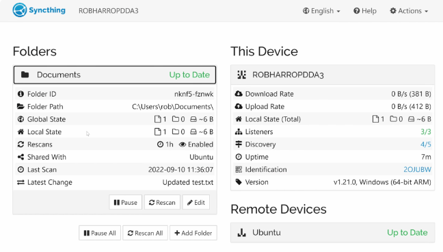Expand the Ubuntu remote device panel
The image size is (443, 252).
pyautogui.click(x=332, y=232)
